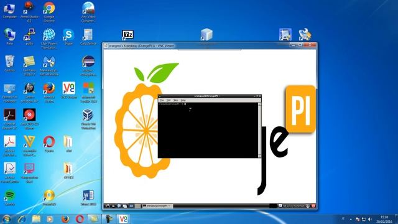The height and width of the screenshot is (224, 398).
Task: Click the terminal vertical scrollbar
Action: (259, 130)
